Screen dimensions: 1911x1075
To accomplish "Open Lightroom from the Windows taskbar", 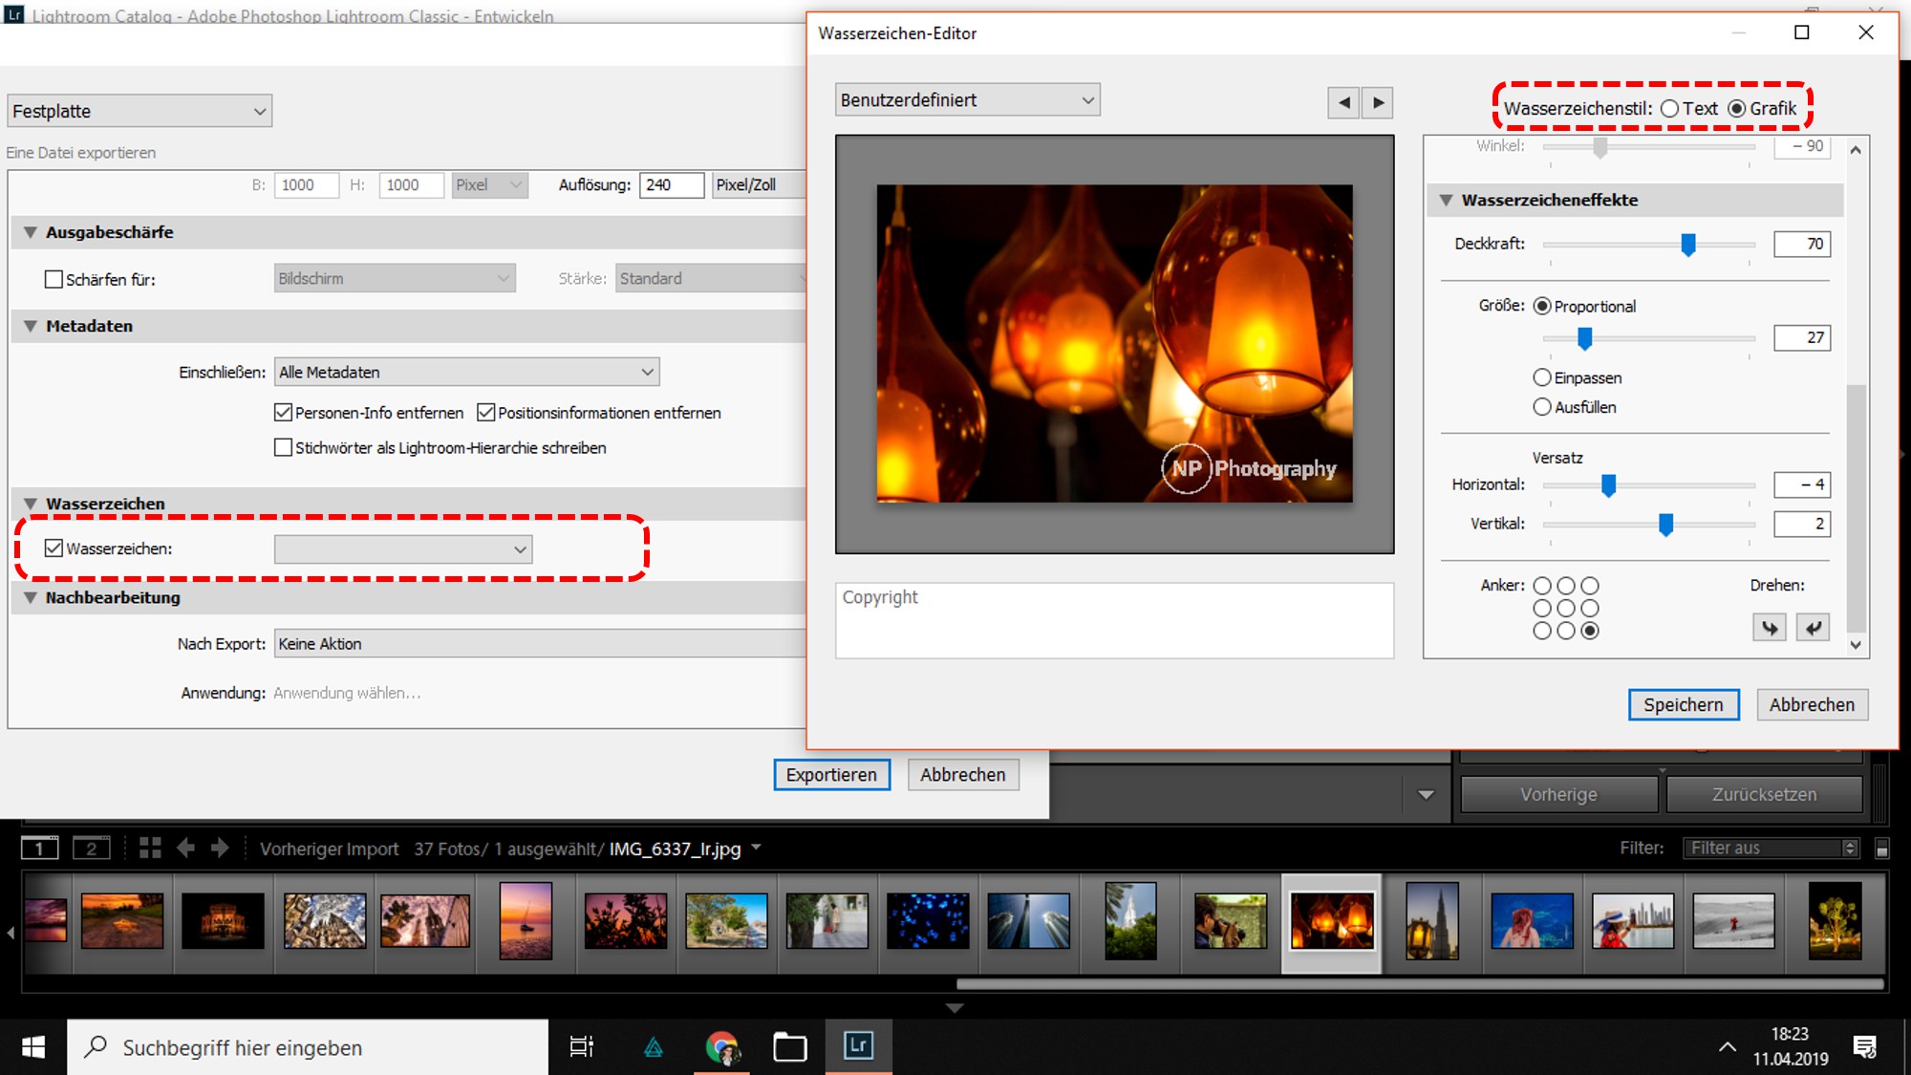I will tap(858, 1046).
